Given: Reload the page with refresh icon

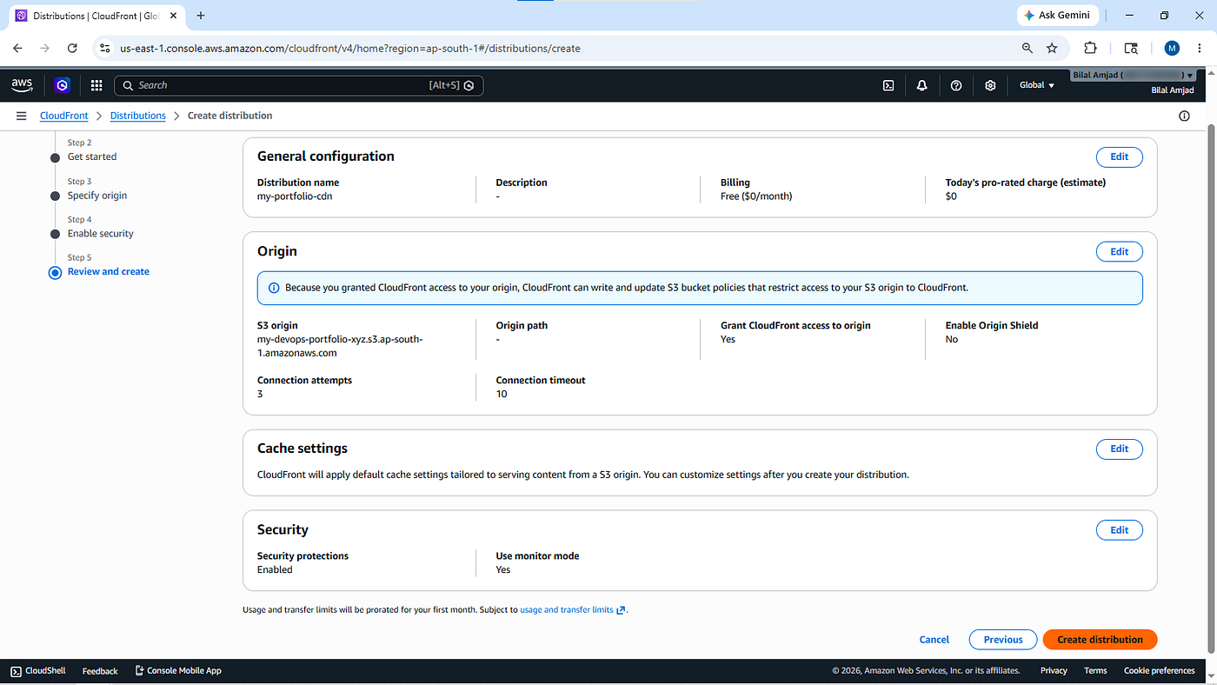Looking at the screenshot, I should [72, 49].
